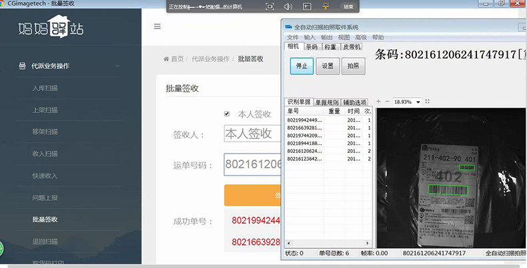Click the home icon in the breadcrumb
The width and height of the screenshot is (527, 268).
click(166, 59)
